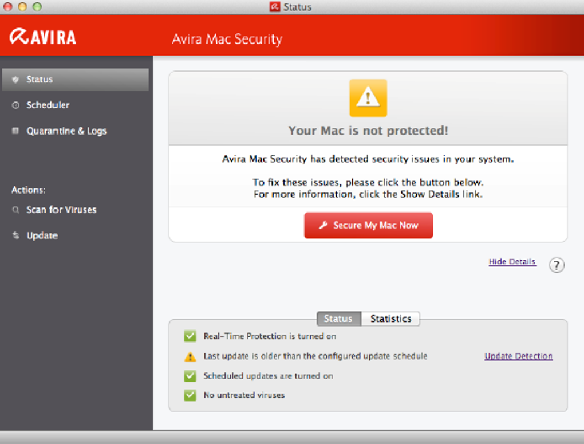
Task: Open help with the question mark icon
Action: pos(557,265)
